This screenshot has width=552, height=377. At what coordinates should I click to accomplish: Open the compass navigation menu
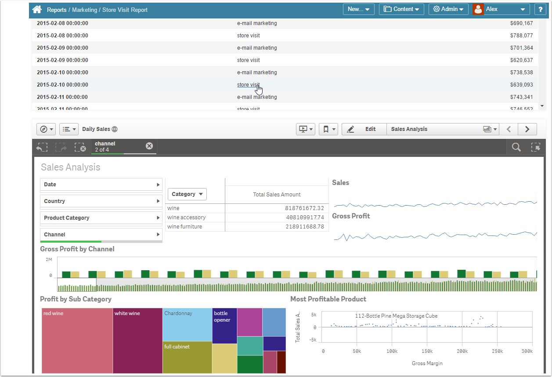click(46, 129)
